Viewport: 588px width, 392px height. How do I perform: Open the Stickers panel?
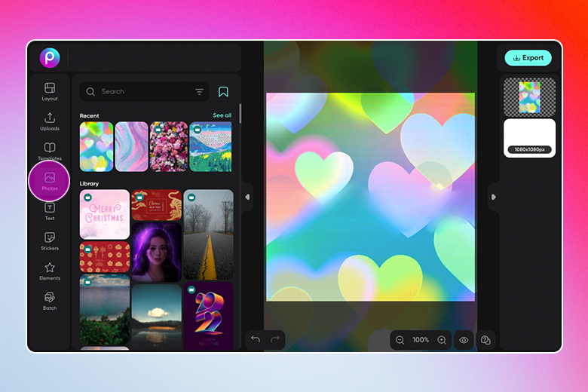click(x=50, y=241)
